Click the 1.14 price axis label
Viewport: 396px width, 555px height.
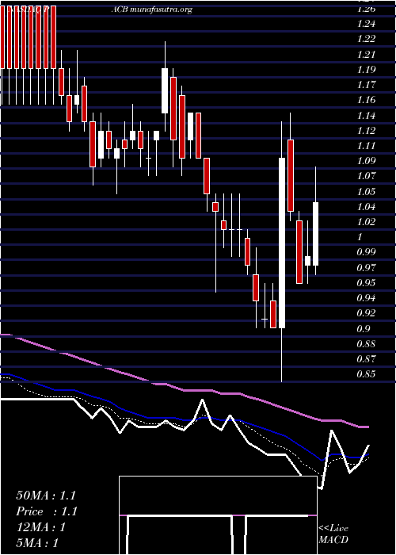click(366, 115)
